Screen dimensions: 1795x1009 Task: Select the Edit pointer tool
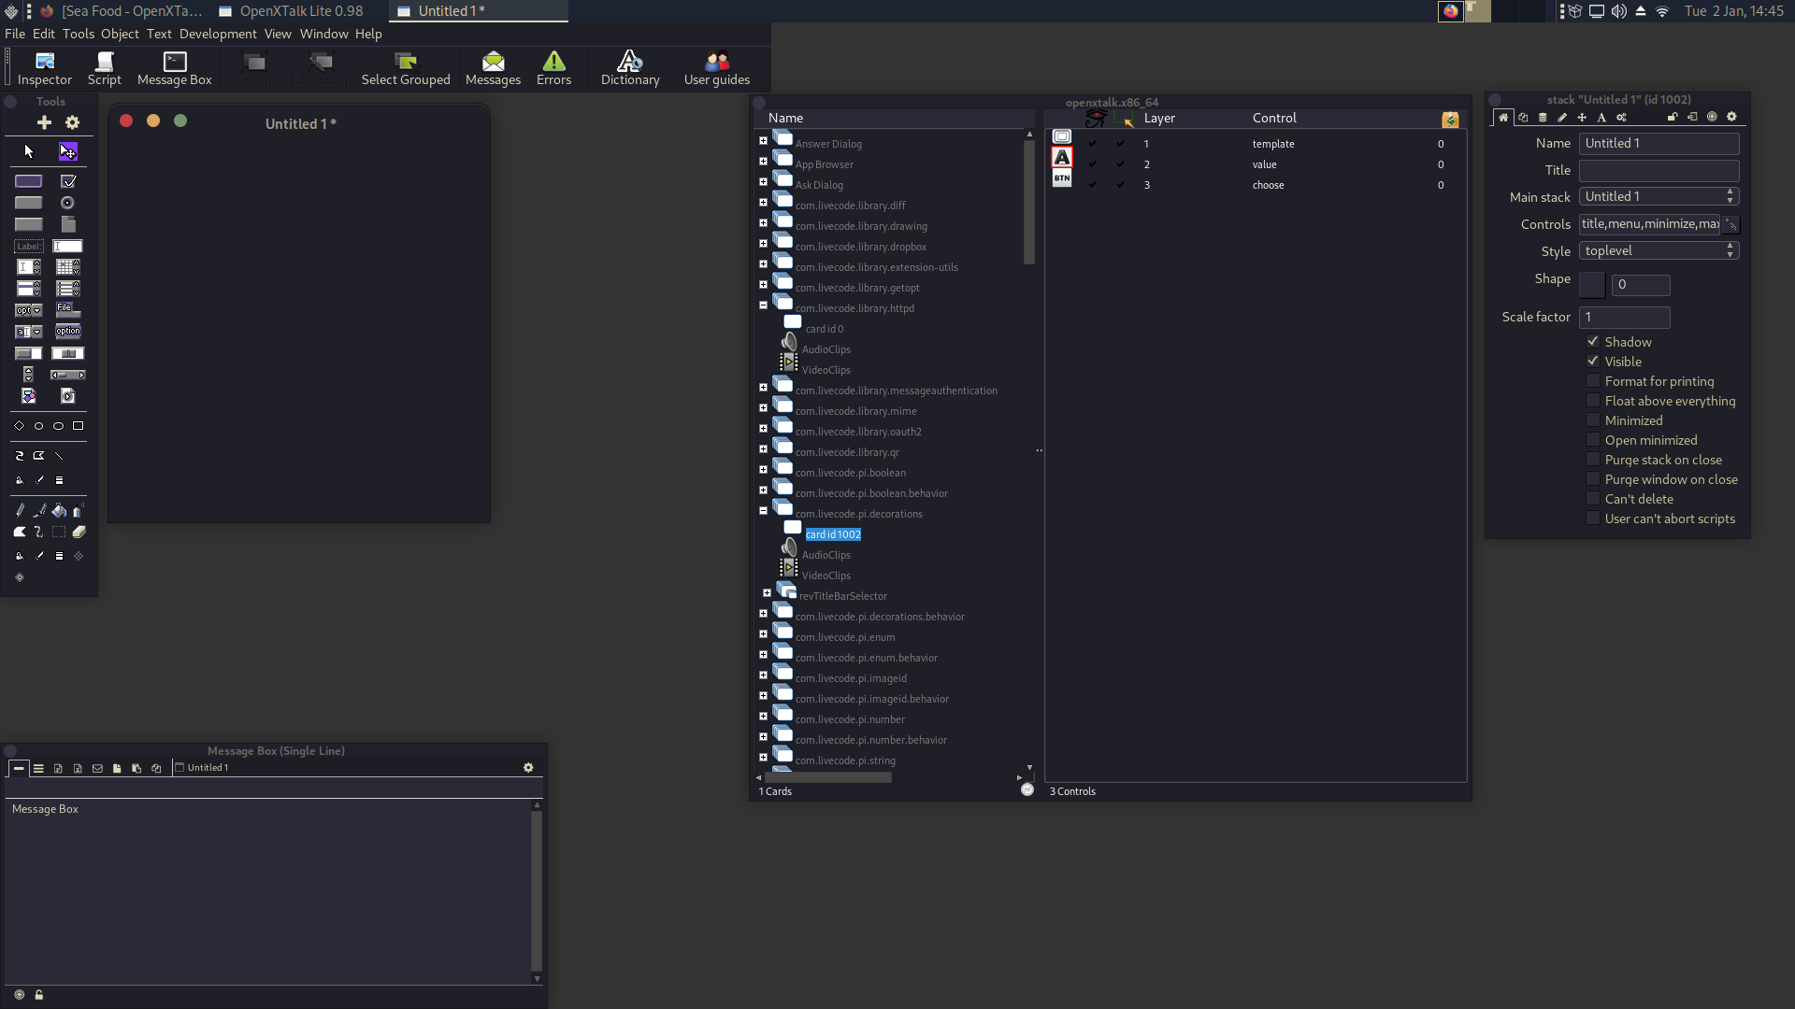pyautogui.click(x=68, y=151)
